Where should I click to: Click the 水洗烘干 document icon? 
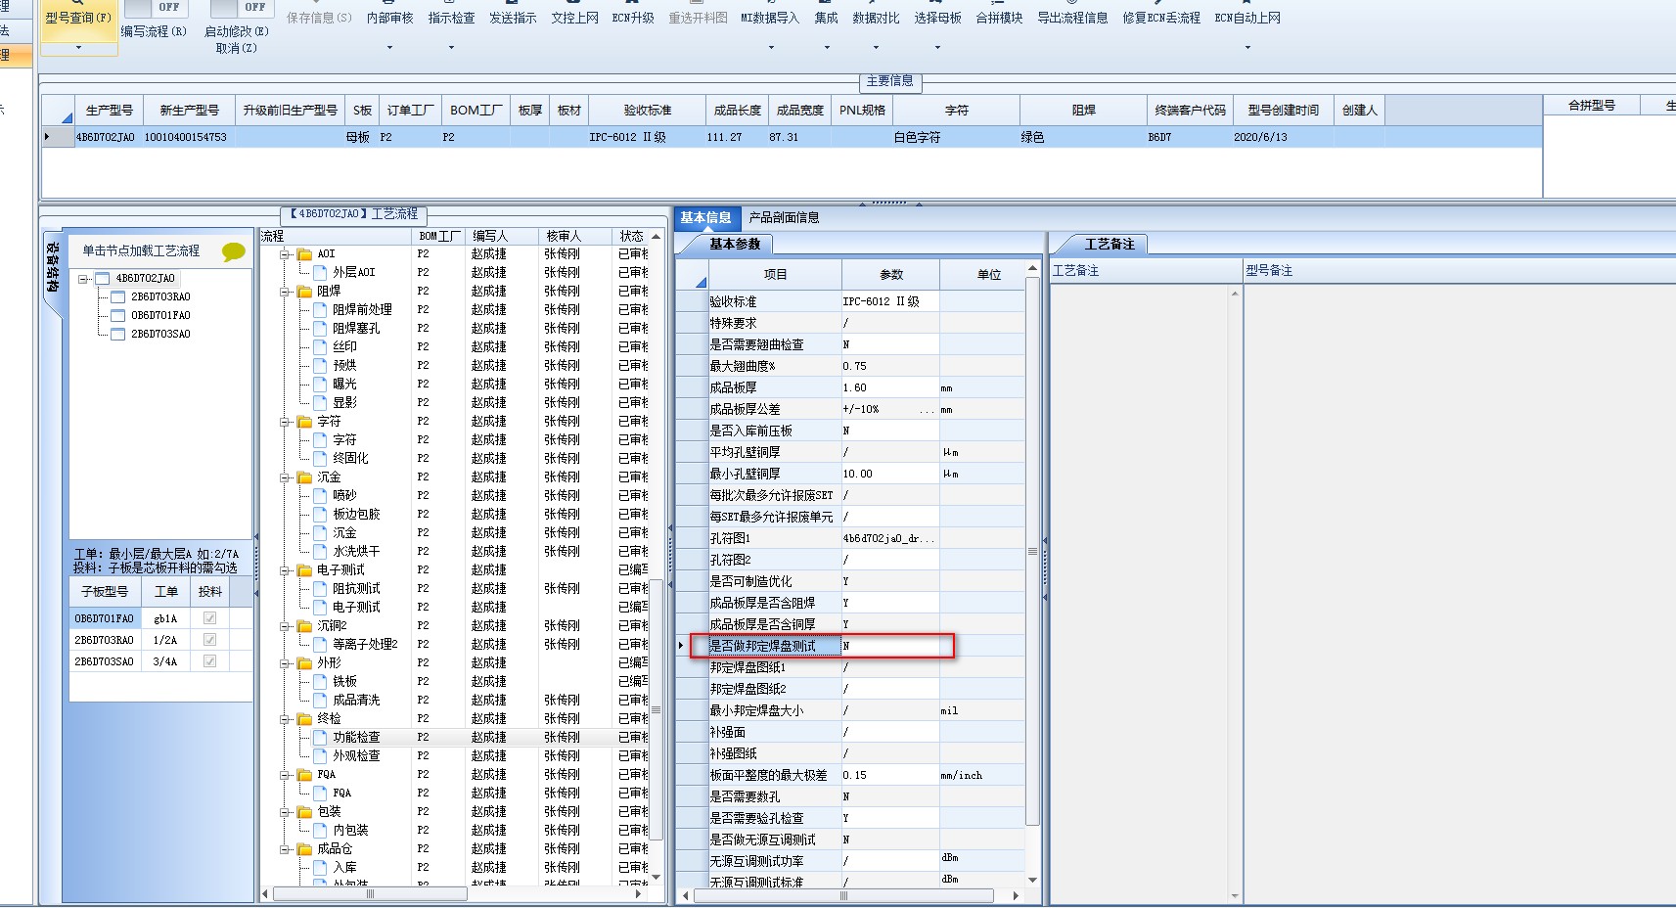(x=320, y=551)
